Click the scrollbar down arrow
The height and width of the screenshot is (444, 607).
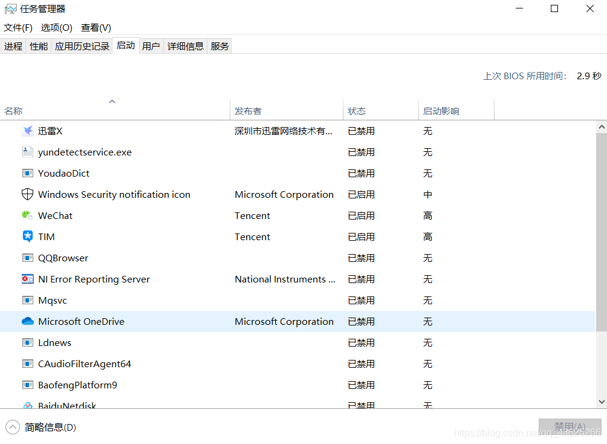(x=601, y=402)
